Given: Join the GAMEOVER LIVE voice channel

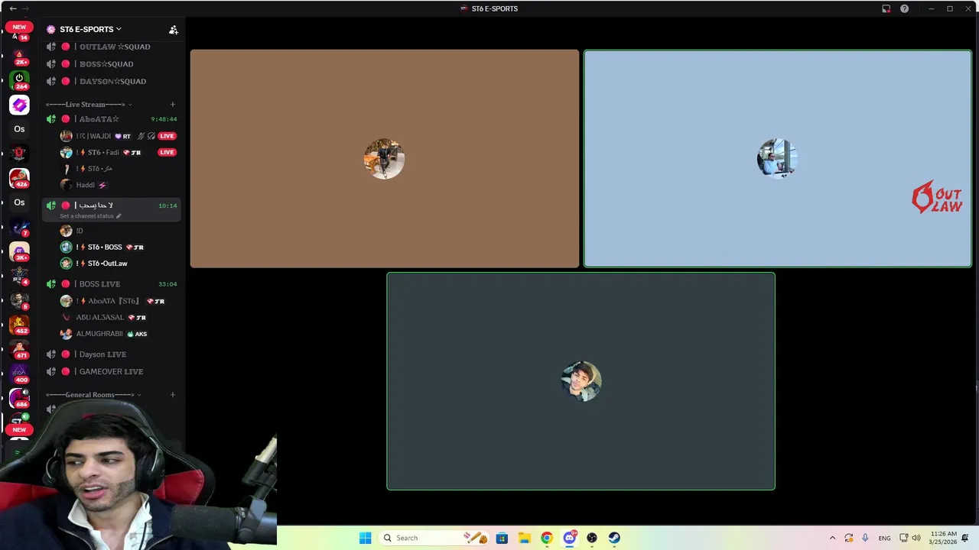Looking at the screenshot, I should [x=112, y=371].
